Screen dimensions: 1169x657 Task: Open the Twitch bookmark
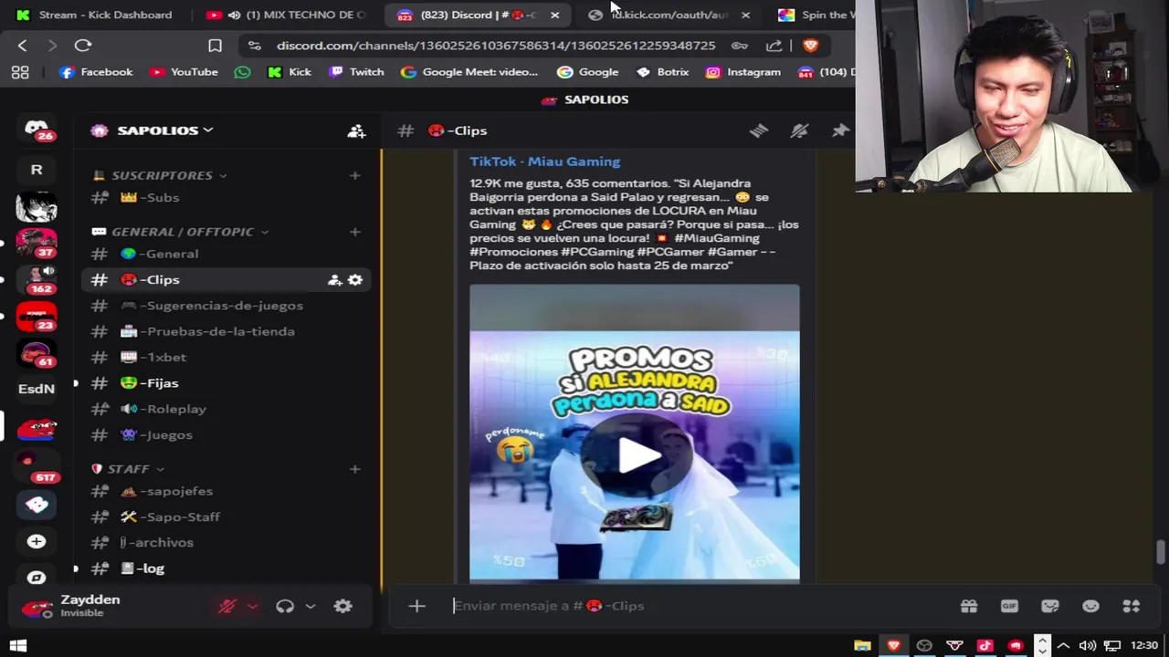pos(357,72)
